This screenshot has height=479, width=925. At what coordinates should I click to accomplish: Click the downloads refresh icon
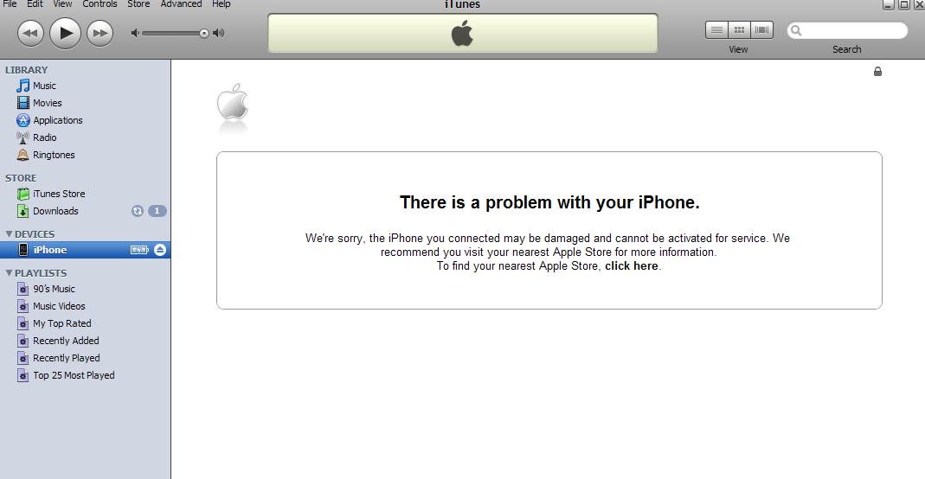pyautogui.click(x=138, y=211)
